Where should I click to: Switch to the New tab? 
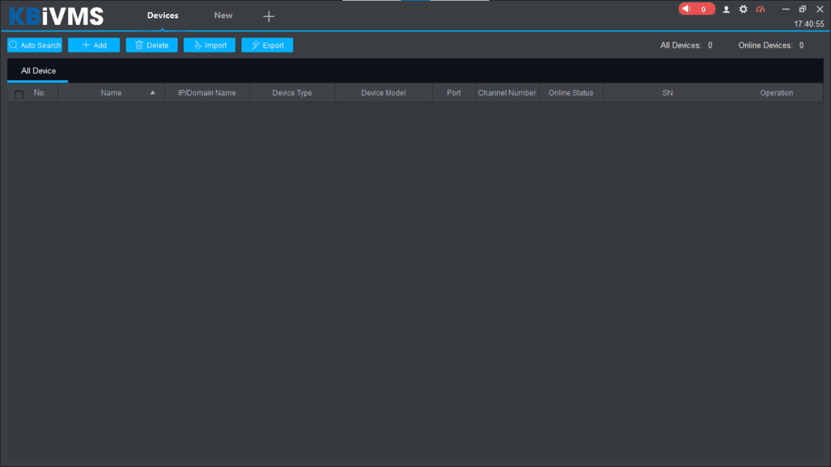tap(223, 16)
